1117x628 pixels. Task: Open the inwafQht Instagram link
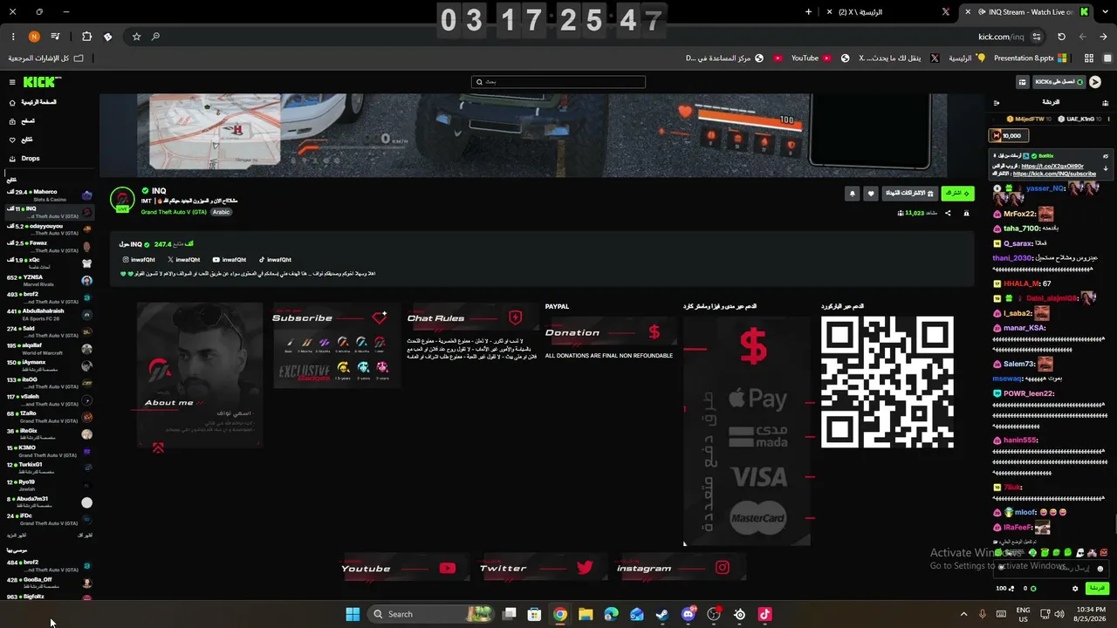pyautogui.click(x=139, y=259)
